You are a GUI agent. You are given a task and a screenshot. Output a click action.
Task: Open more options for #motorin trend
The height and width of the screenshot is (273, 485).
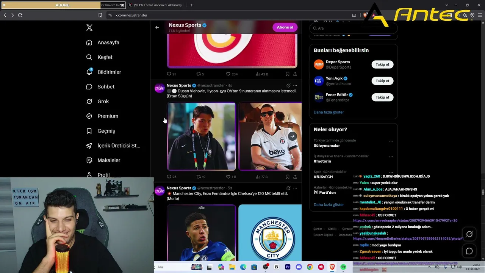[391, 157]
